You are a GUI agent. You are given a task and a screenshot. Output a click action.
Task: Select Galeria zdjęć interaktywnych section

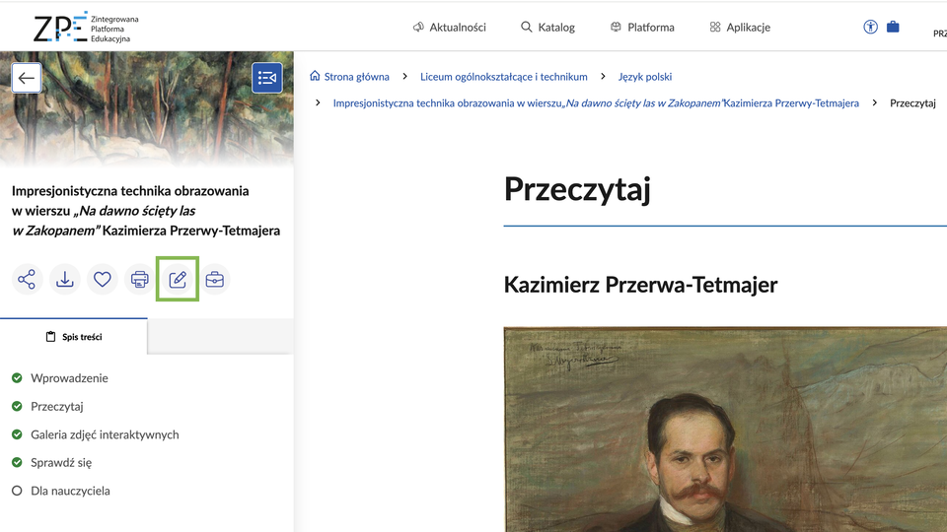pos(105,434)
